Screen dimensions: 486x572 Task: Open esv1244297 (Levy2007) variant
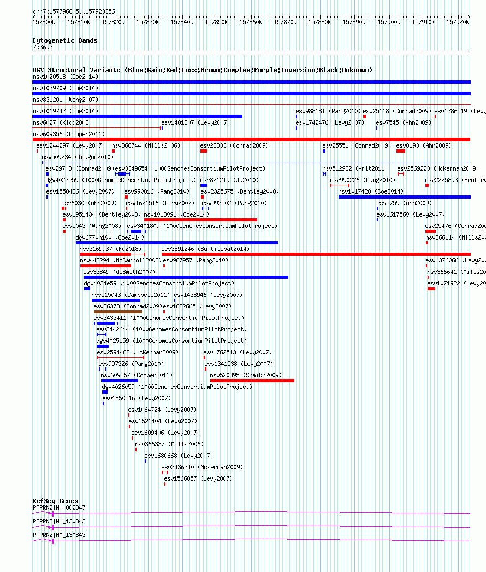click(x=70, y=145)
